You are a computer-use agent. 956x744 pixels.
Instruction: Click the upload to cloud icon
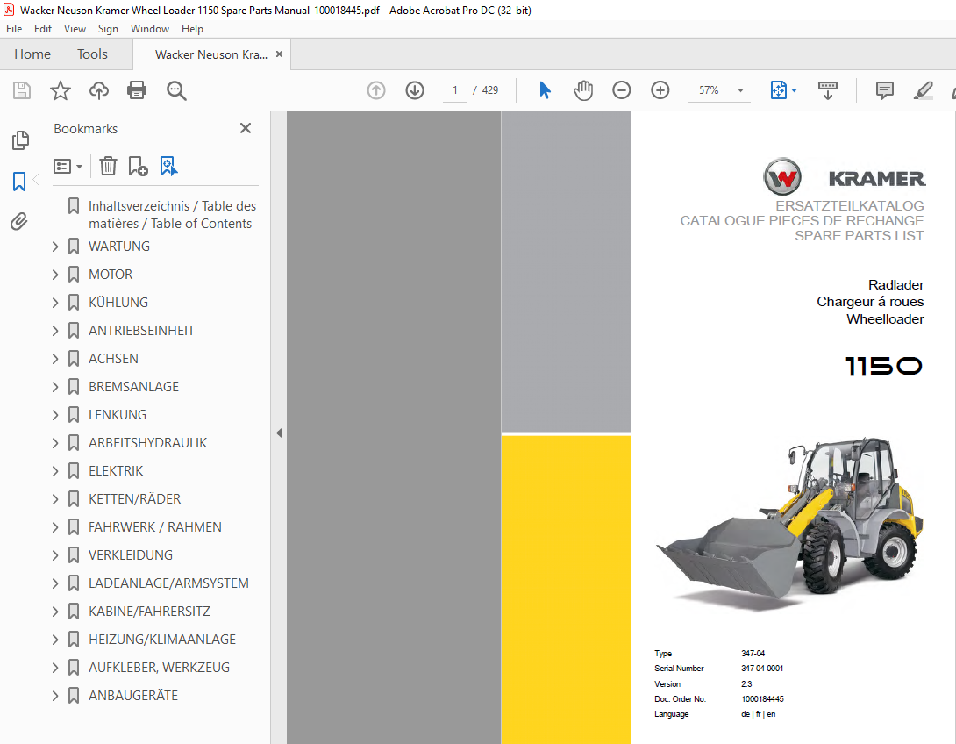tap(99, 91)
